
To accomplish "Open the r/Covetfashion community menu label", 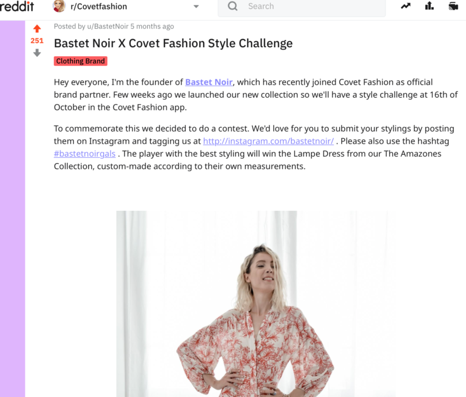I will pyautogui.click(x=99, y=6).
